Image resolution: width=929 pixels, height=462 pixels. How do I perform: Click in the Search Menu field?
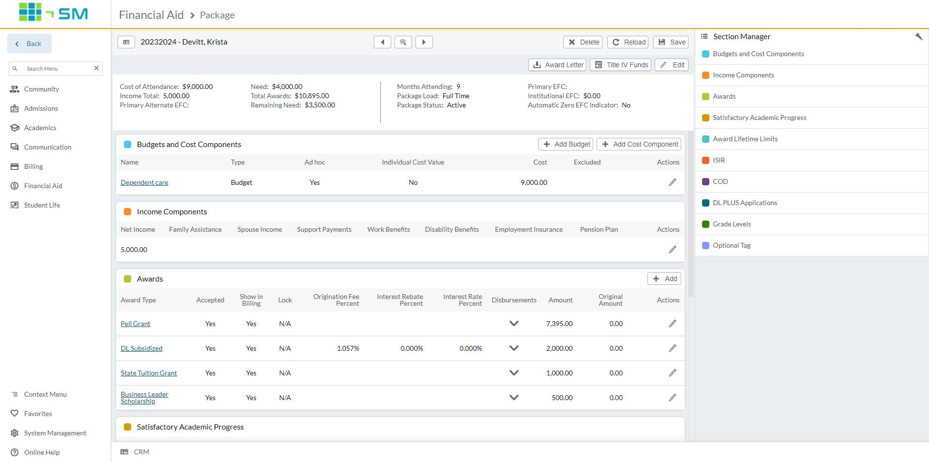pos(56,68)
